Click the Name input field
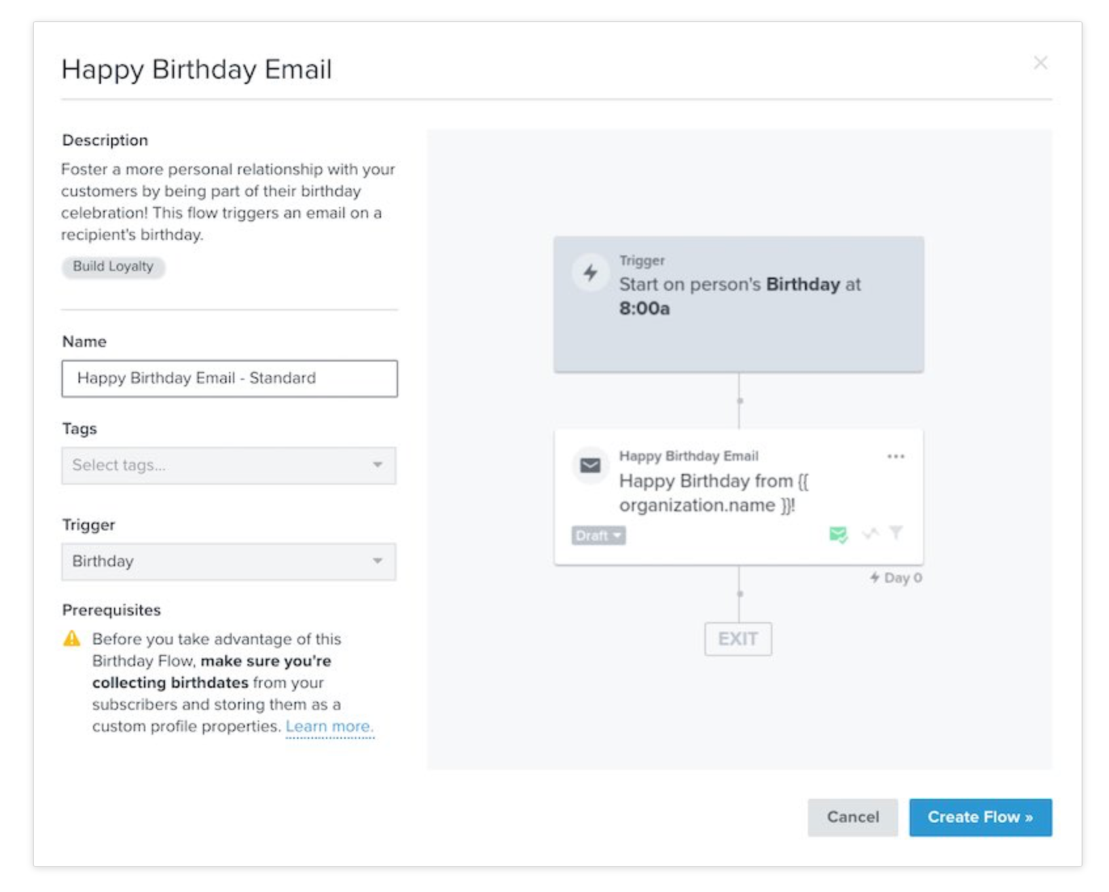Image resolution: width=1109 pixels, height=892 pixels. tap(229, 379)
